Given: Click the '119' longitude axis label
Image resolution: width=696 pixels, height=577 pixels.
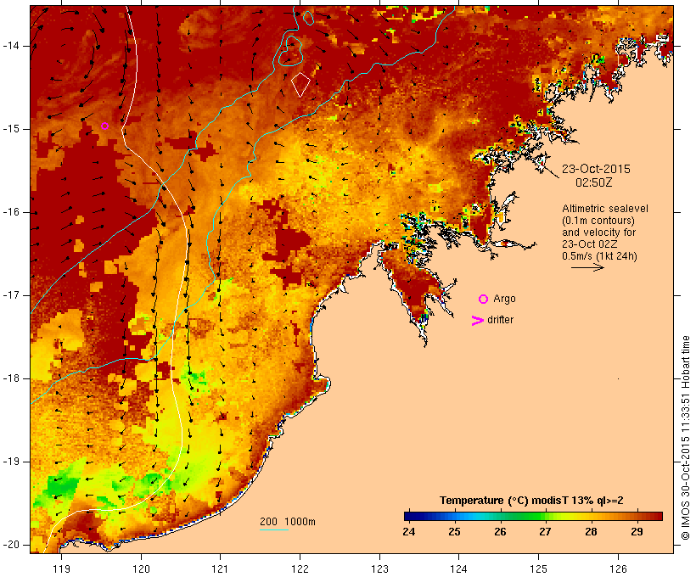Looking at the screenshot, I should coord(61,569).
